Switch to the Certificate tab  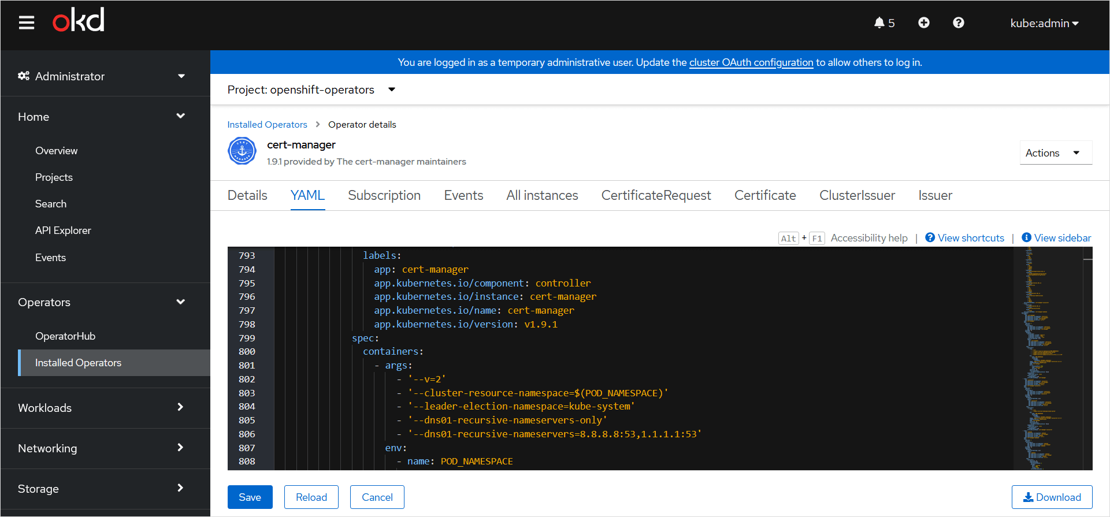[x=765, y=195]
